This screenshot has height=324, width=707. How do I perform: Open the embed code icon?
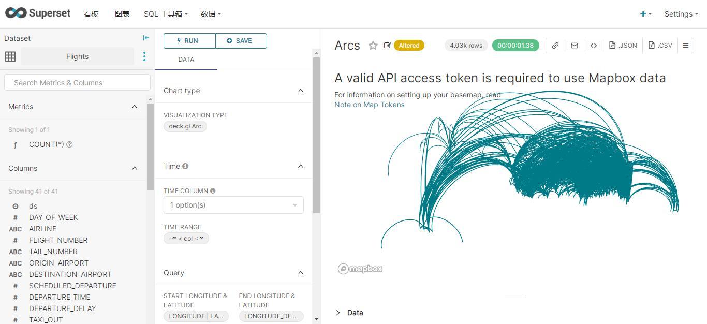[x=593, y=46]
